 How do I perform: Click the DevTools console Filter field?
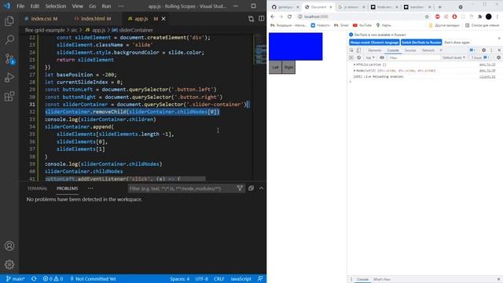point(413,57)
